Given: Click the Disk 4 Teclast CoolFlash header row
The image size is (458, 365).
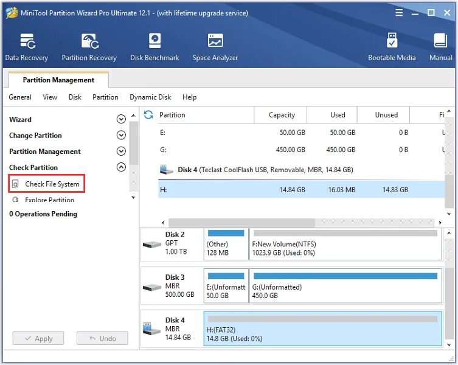Looking at the screenshot, I should [302, 170].
